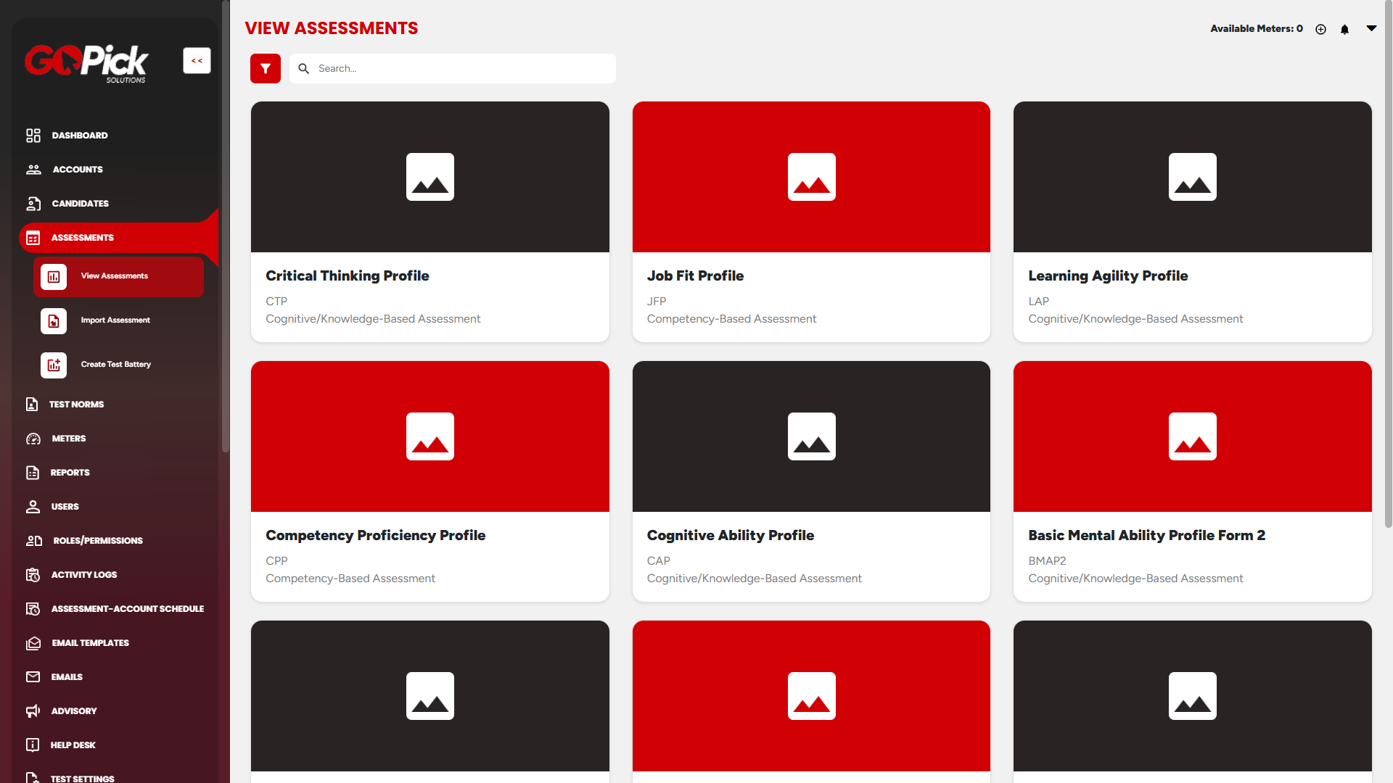This screenshot has height=783, width=1393.
Task: Click the Dashboard sidebar icon
Action: (33, 136)
